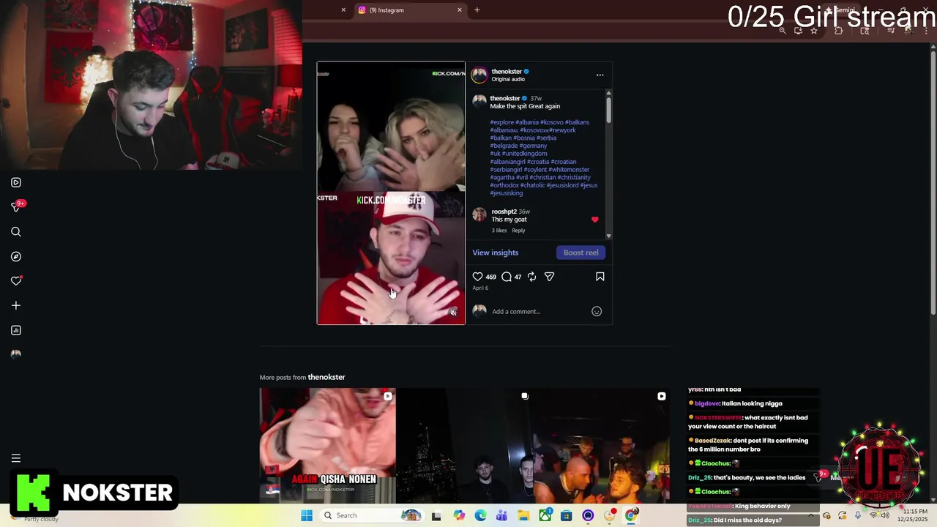Open the thenokster username in post header

(507, 72)
